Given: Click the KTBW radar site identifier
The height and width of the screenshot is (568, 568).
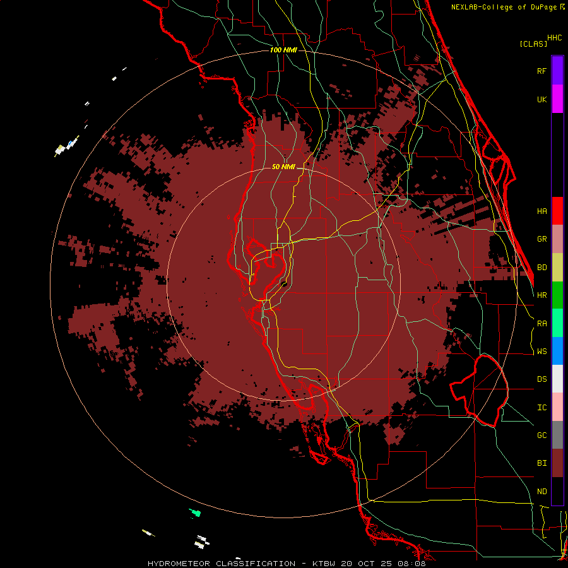Looking at the screenshot, I should (324, 564).
